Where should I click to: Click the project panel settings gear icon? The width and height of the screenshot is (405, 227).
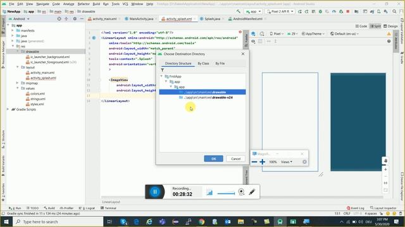75,19
